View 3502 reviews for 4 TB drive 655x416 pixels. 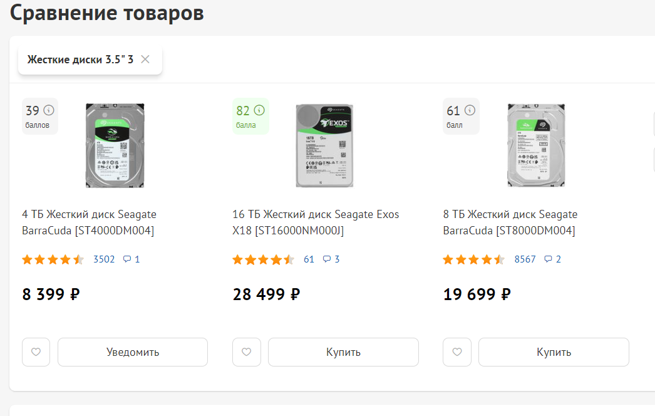point(104,259)
